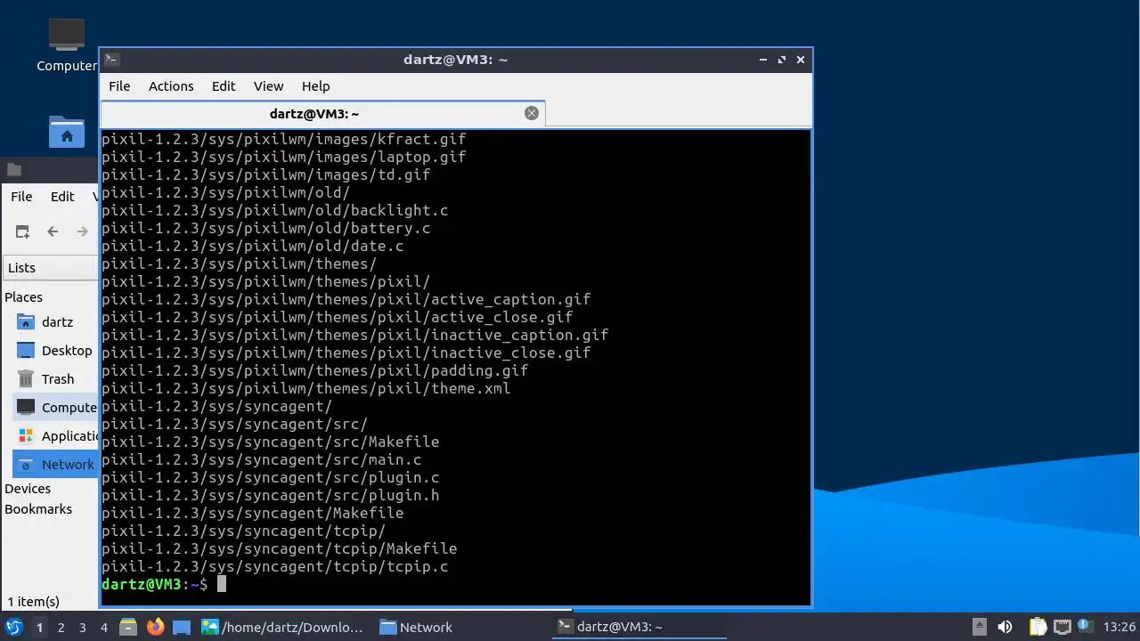
Task: Click the Devices heading in sidebar
Action: pos(28,489)
